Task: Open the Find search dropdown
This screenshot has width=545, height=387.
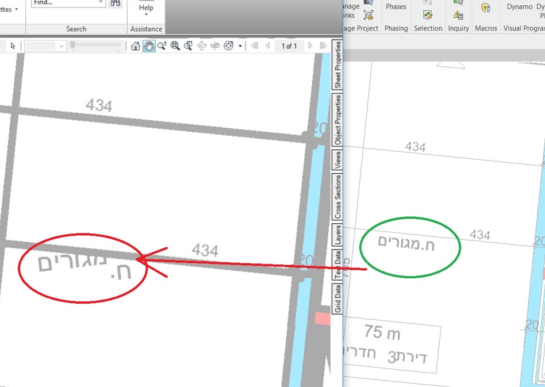Action: pos(101,3)
